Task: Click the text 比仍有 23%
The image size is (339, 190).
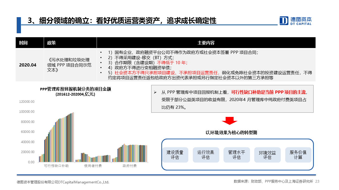Action: pos(174,107)
